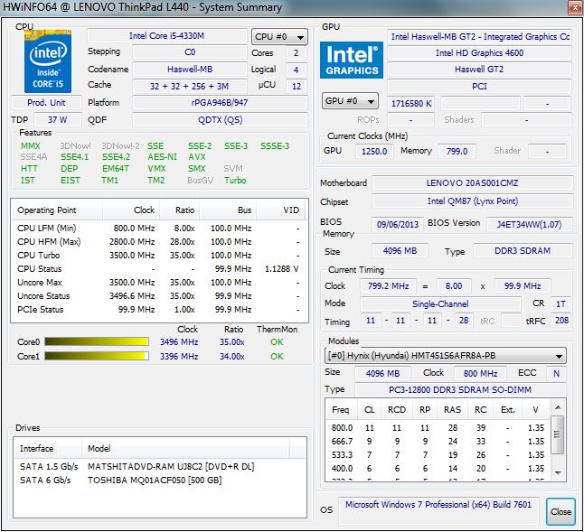Click the GPU memory 1716580 K field

pos(410,104)
